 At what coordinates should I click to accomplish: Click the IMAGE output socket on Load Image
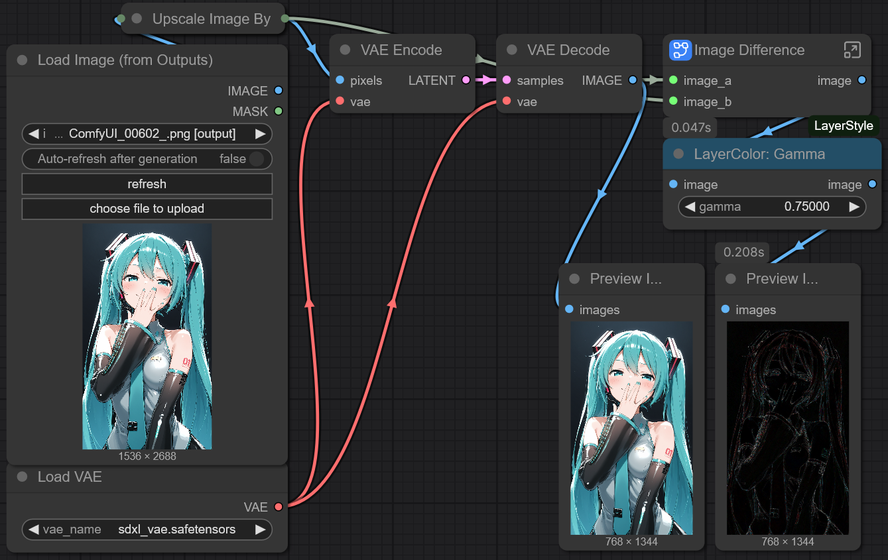click(279, 91)
